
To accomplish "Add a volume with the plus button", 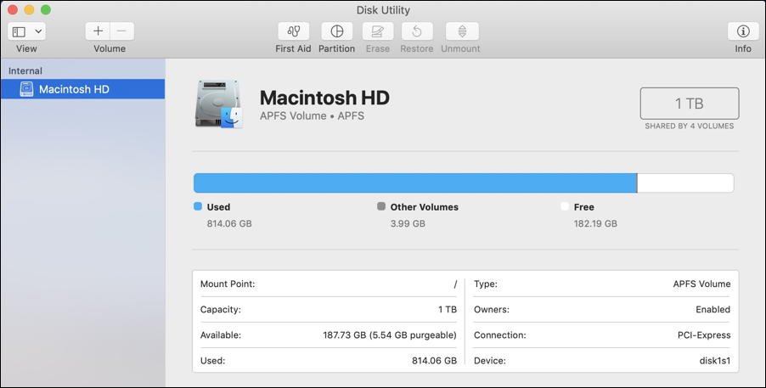I will 98,31.
